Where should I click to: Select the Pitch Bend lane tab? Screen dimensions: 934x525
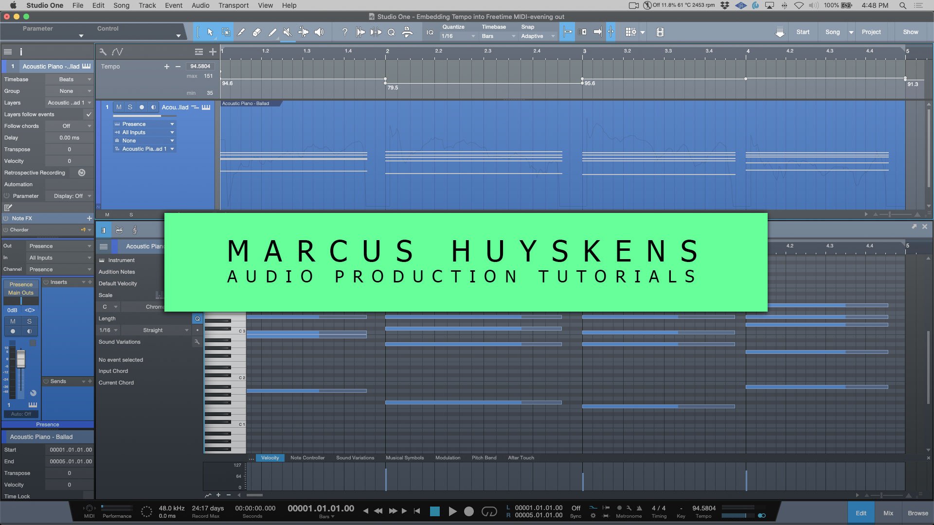[x=484, y=457]
